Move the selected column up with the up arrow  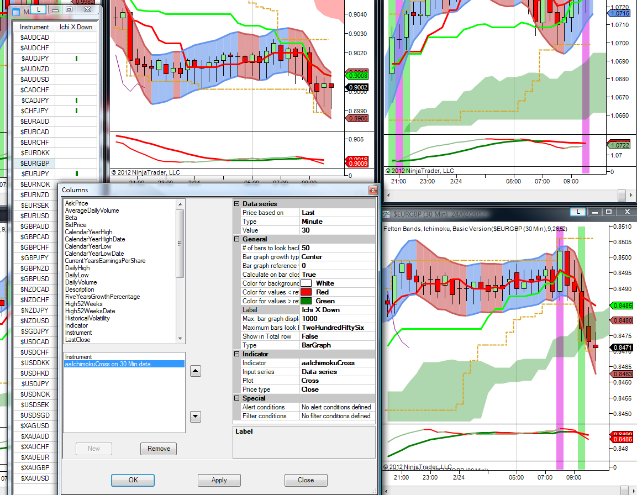196,371
